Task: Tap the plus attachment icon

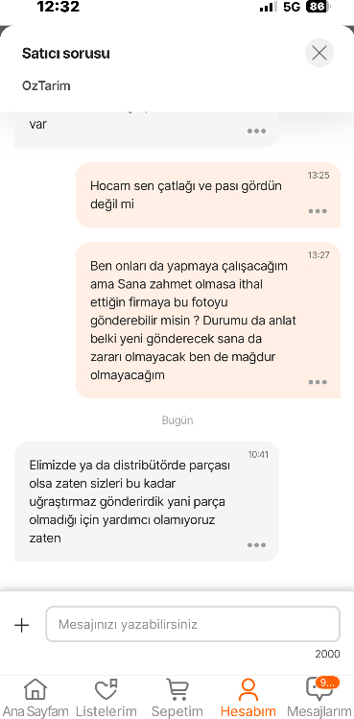Action: (x=21, y=625)
